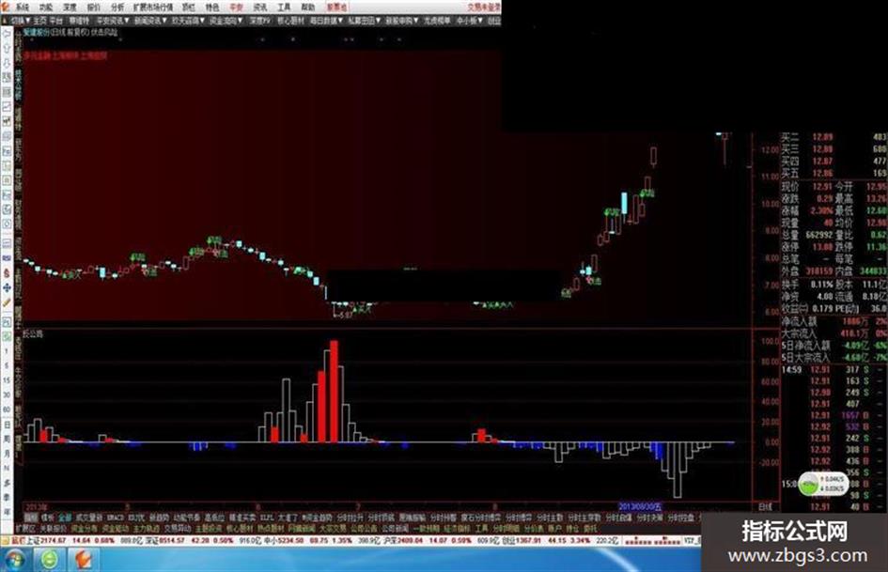Screen dimensions: 888x572
Task: Open the 资金驱动 panel tab
Action: coord(115,529)
